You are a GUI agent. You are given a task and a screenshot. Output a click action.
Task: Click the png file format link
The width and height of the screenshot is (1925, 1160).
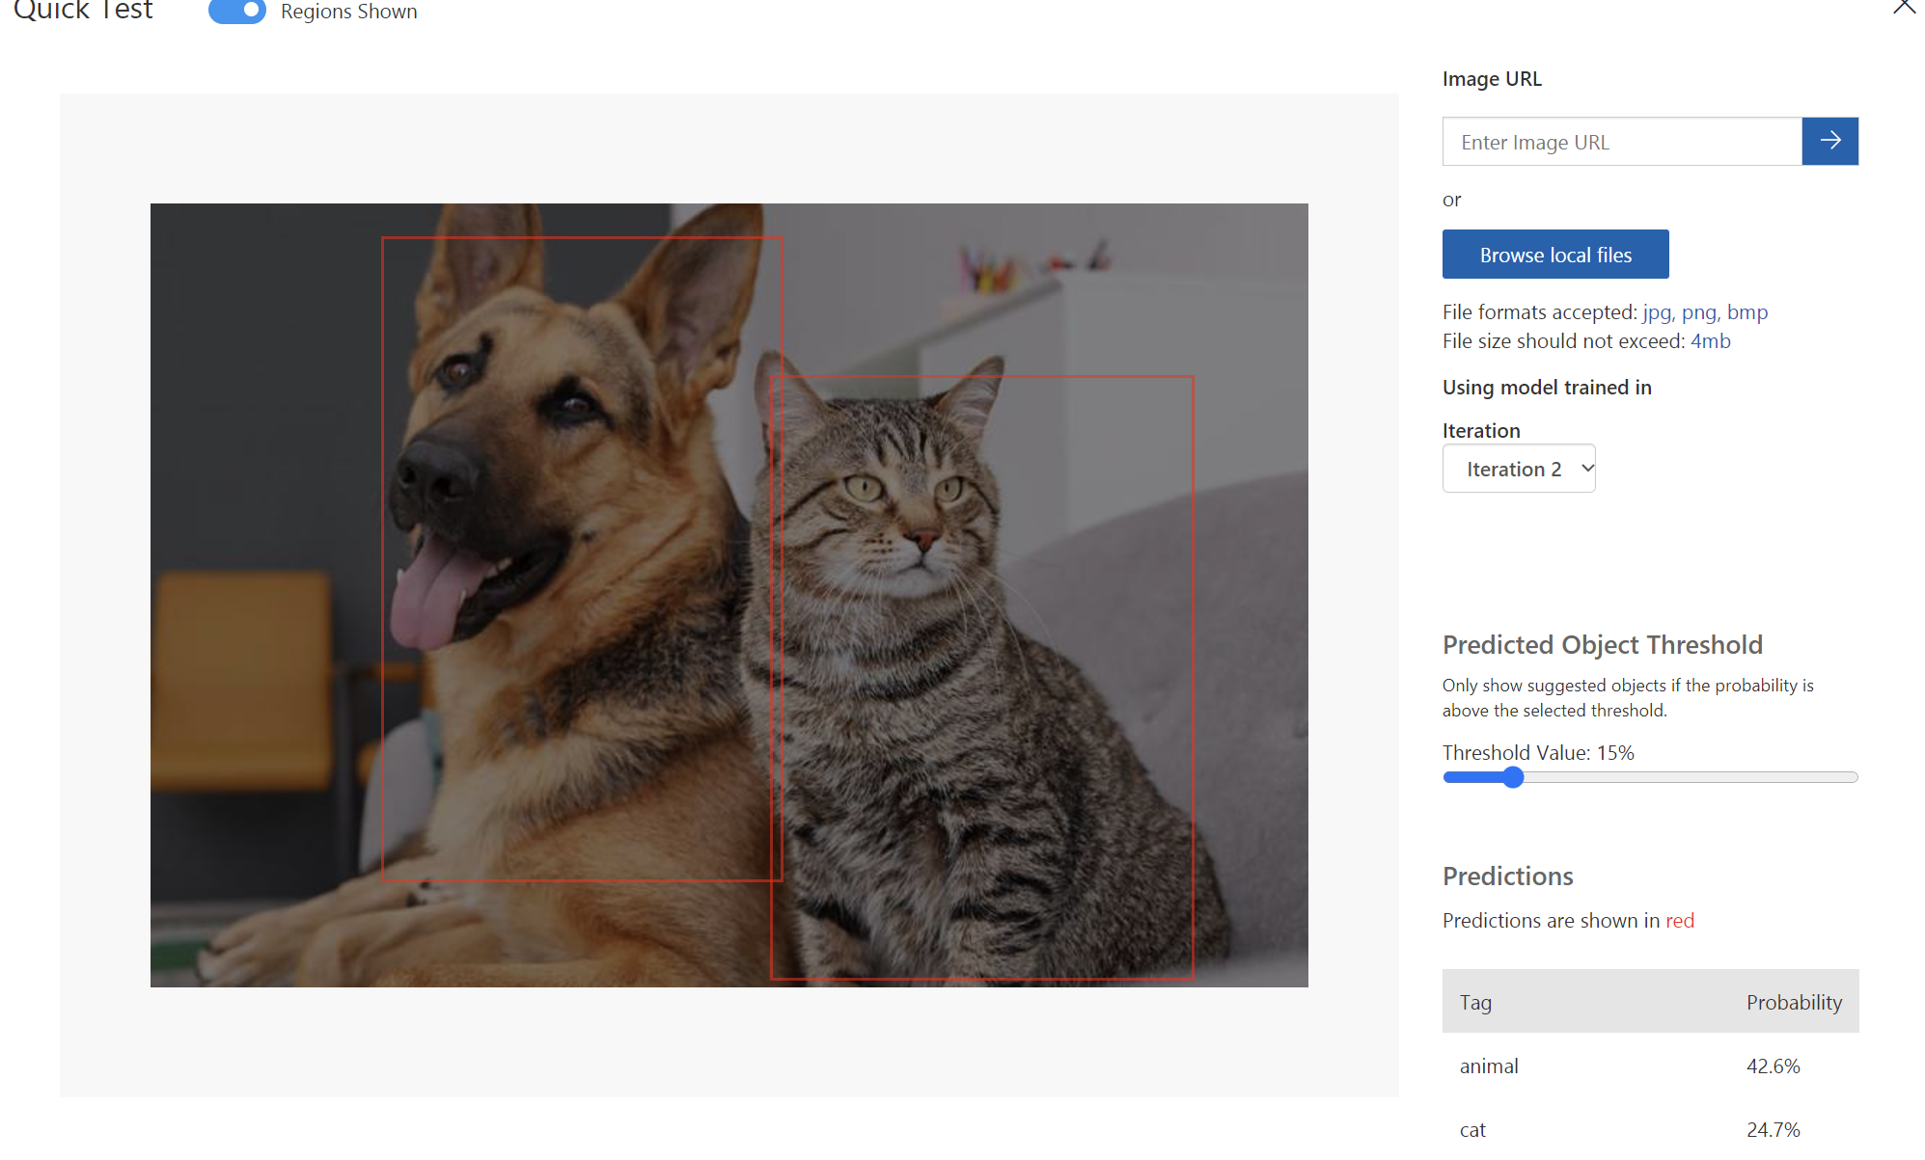[1698, 312]
